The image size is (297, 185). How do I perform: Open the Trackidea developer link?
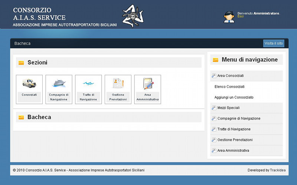click(278, 170)
